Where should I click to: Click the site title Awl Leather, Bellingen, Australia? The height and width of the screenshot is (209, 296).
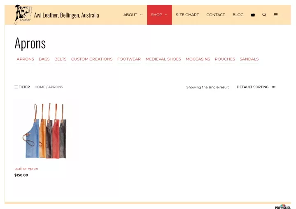pyautogui.click(x=66, y=15)
